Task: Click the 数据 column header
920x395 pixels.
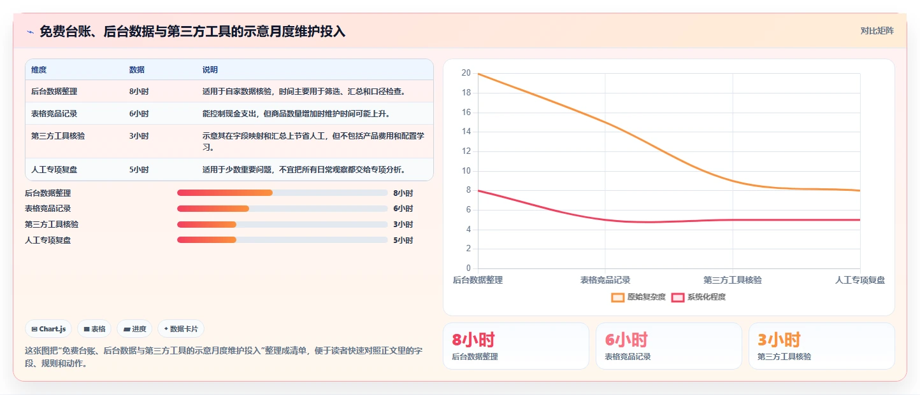Action: 137,69
